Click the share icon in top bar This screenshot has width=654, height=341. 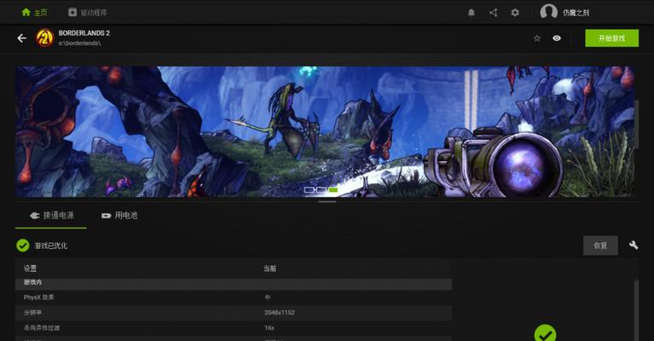click(x=493, y=13)
